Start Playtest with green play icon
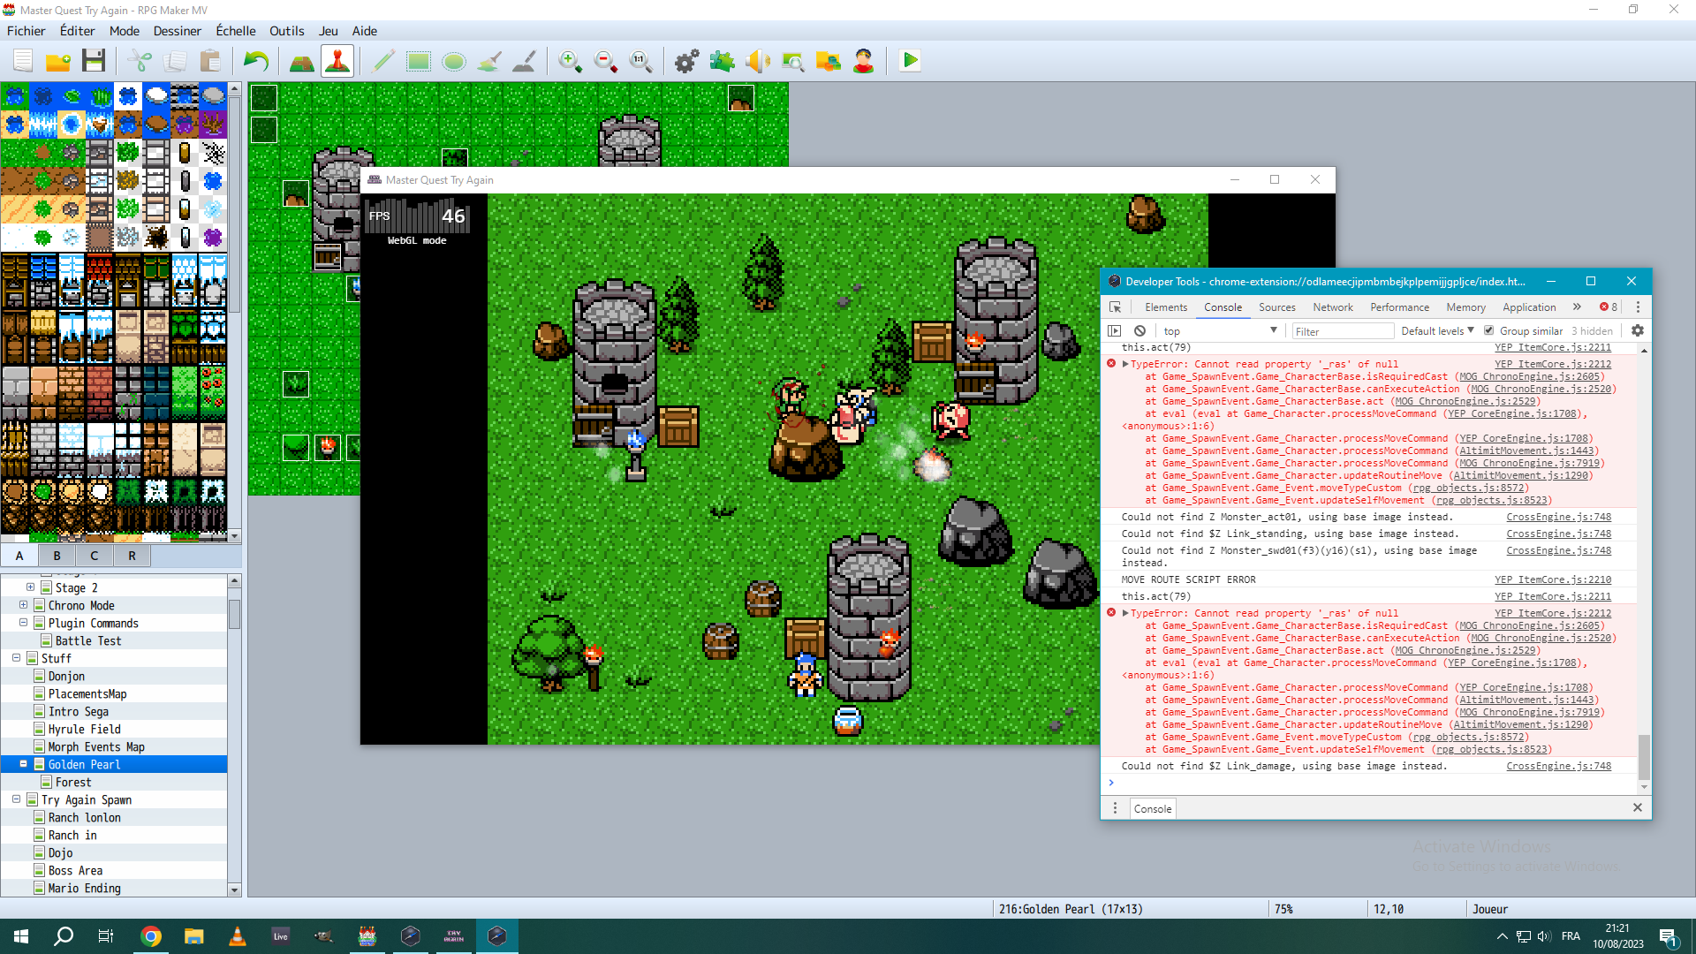 tap(910, 61)
